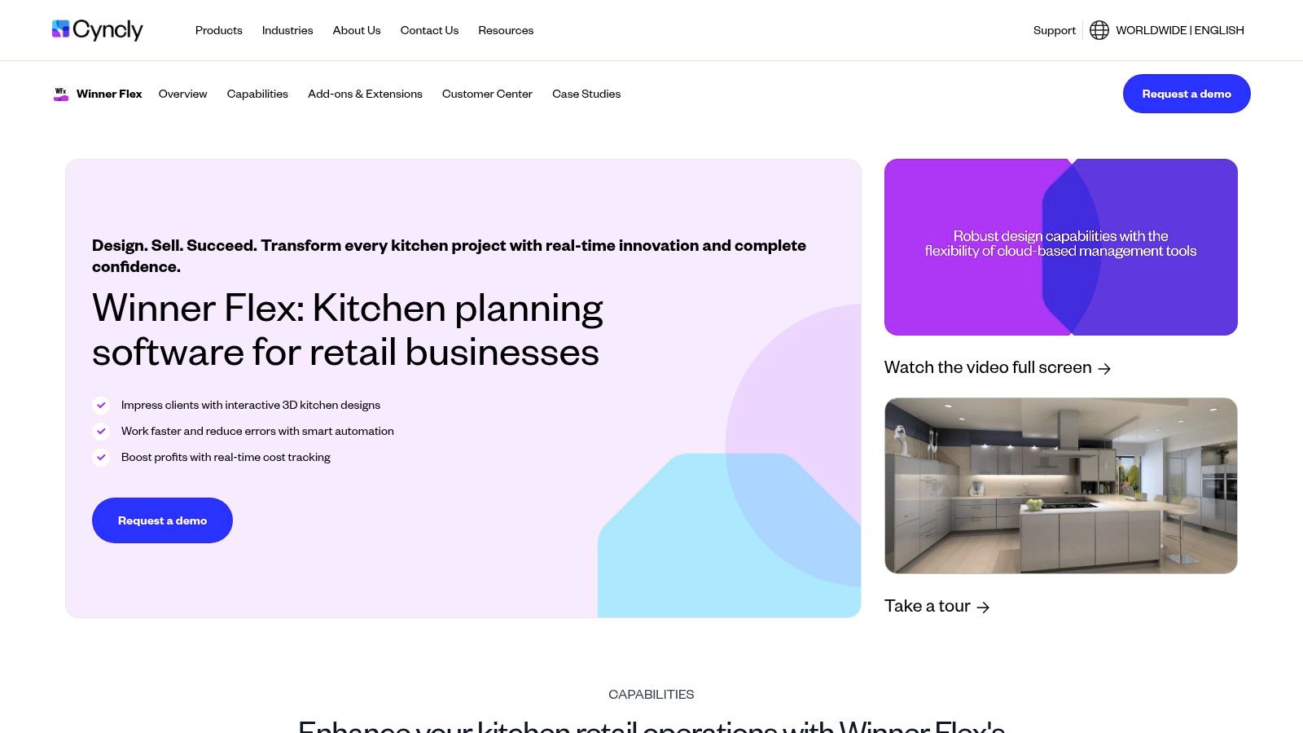The image size is (1303, 733).
Task: Click the checkmark beside real-time cost tracking
Action: [101, 457]
